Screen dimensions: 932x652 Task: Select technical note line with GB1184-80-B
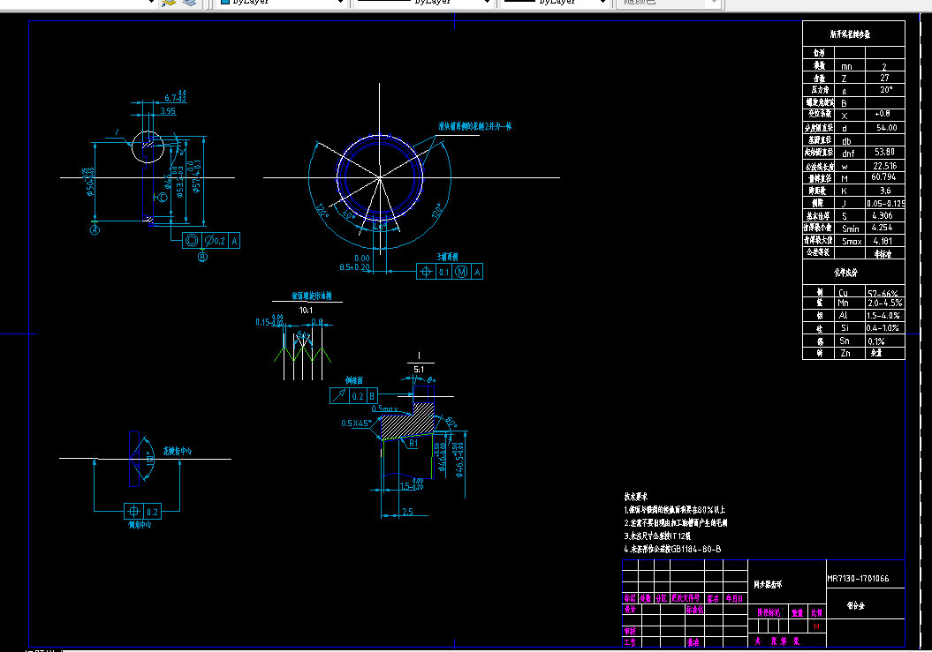click(x=672, y=550)
